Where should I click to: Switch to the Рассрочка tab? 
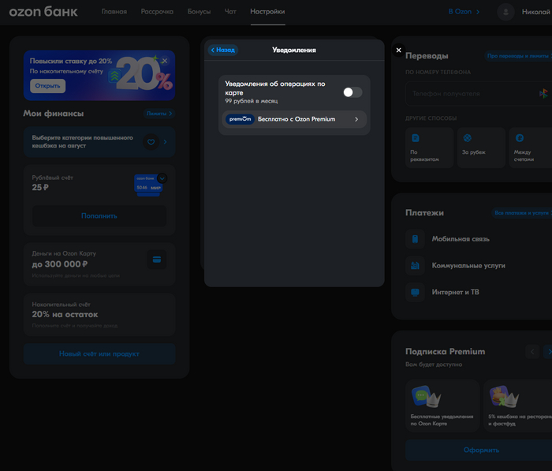tap(157, 12)
